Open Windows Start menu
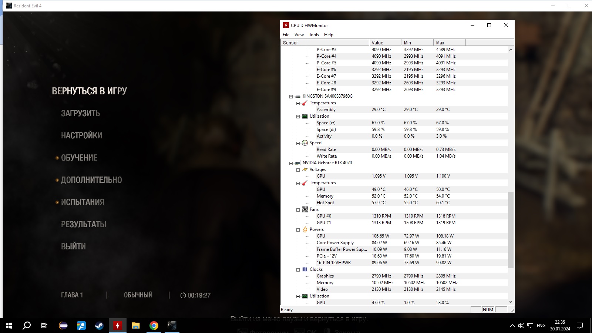 (9, 326)
